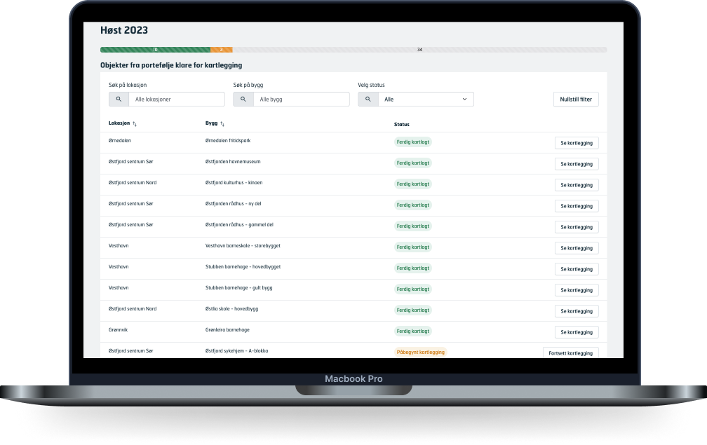Continue mapping with the Fortsett kartlegging button
Screen dimensions: 707x445
pos(570,352)
